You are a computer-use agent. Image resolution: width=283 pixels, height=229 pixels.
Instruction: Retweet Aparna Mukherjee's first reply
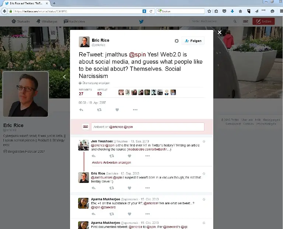tap(111, 213)
